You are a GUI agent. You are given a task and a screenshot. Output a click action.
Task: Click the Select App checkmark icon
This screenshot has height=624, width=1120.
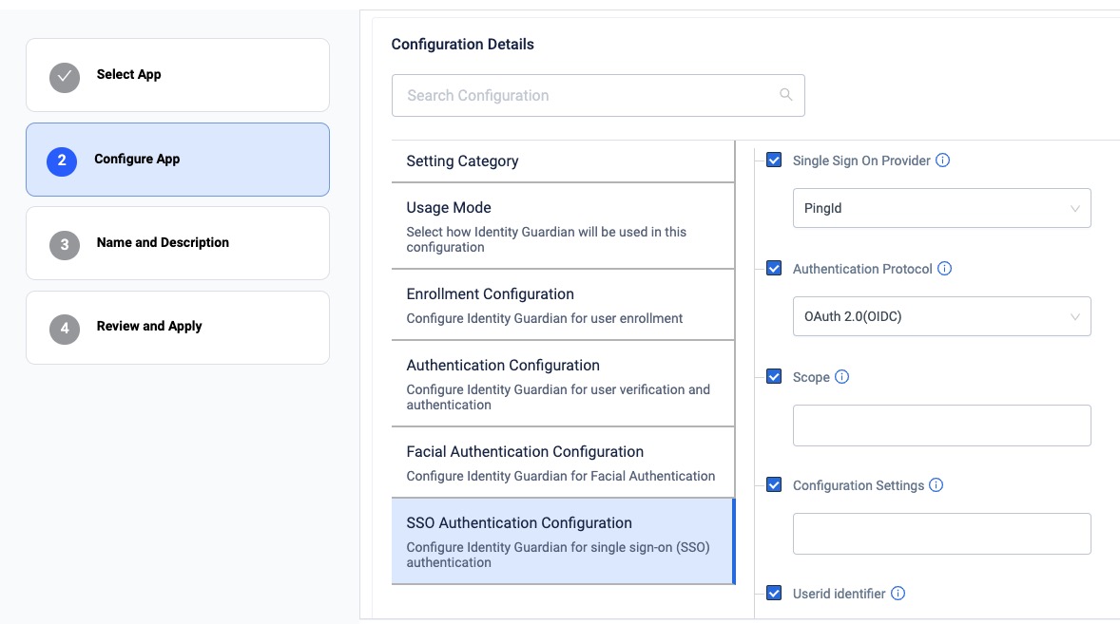tap(65, 76)
